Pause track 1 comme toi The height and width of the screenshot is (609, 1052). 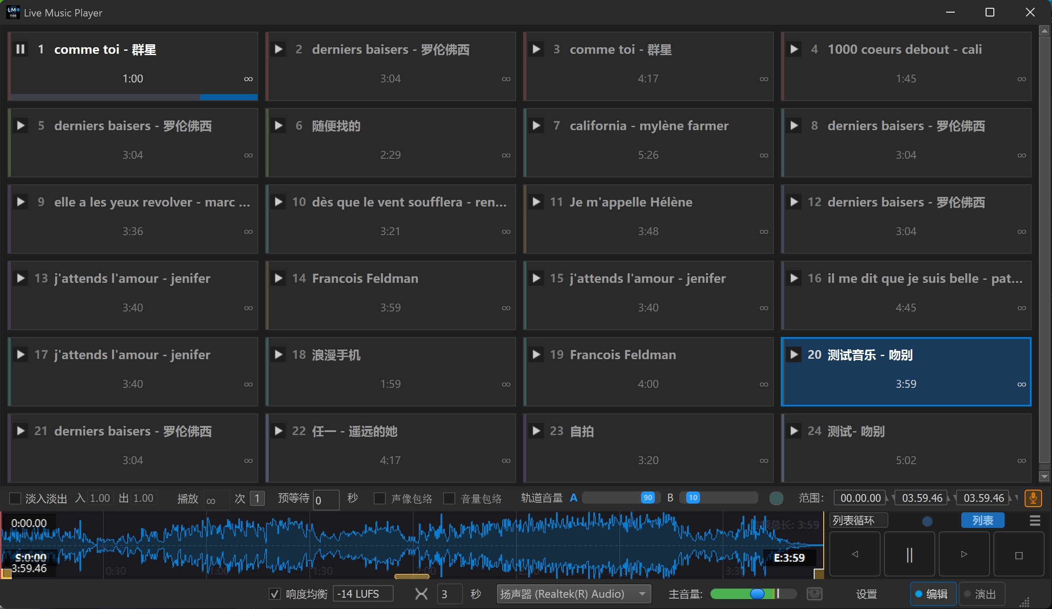[x=20, y=49]
